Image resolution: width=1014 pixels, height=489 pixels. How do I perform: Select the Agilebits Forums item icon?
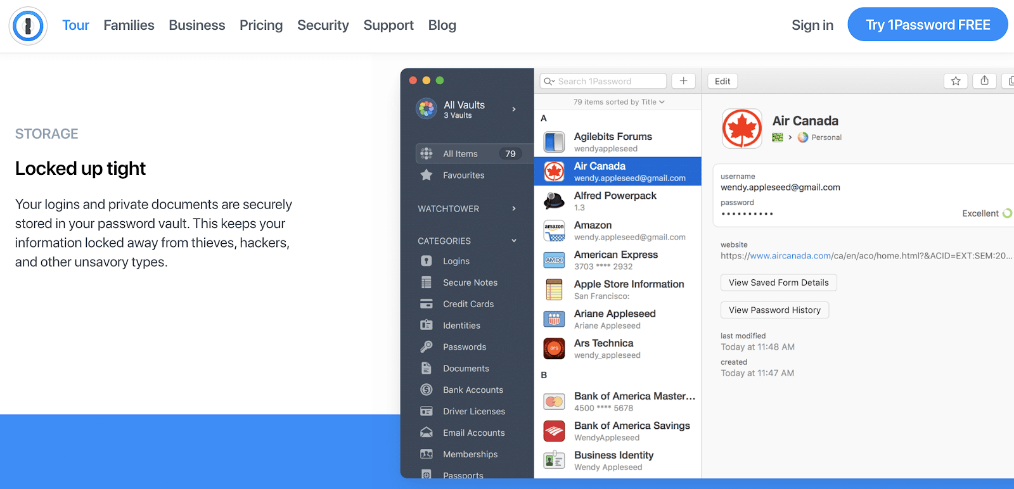pyautogui.click(x=555, y=142)
